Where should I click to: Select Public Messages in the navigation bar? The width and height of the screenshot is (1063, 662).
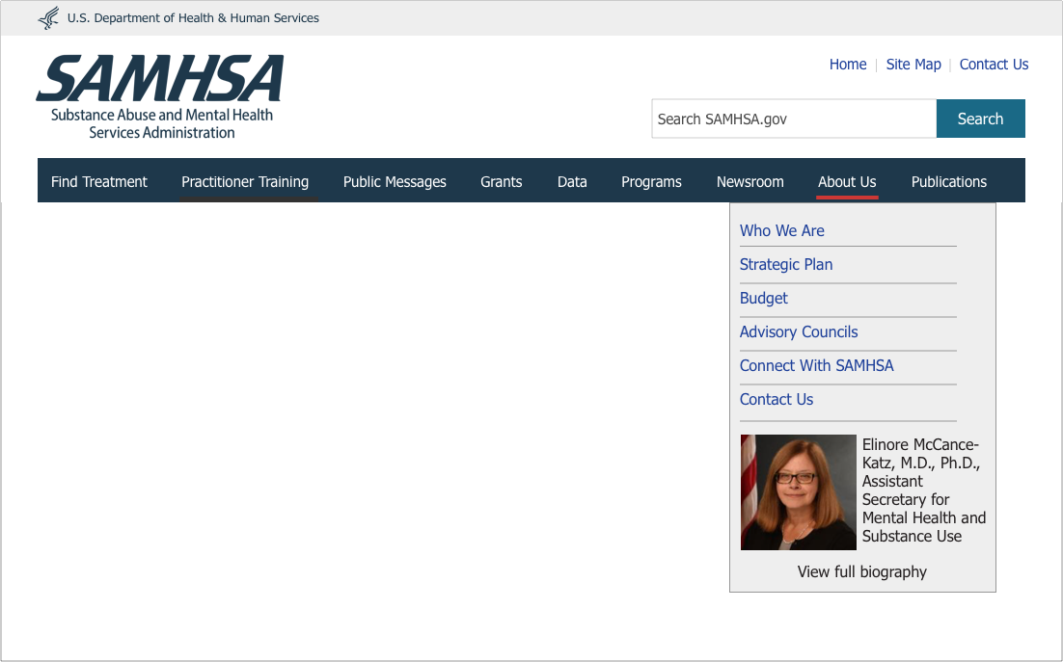(x=395, y=181)
